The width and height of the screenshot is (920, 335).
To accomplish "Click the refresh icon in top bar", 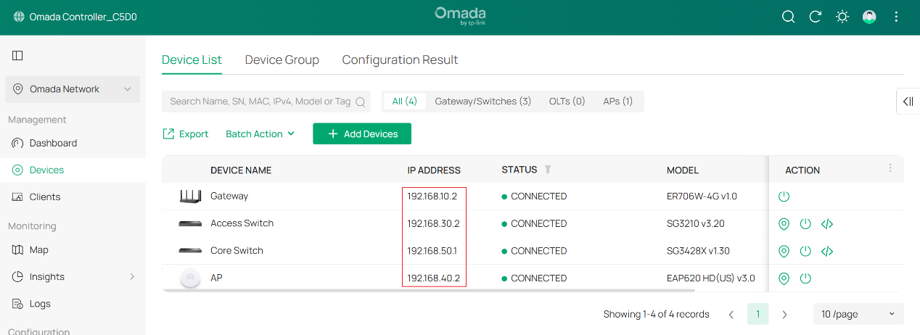I will pyautogui.click(x=815, y=17).
